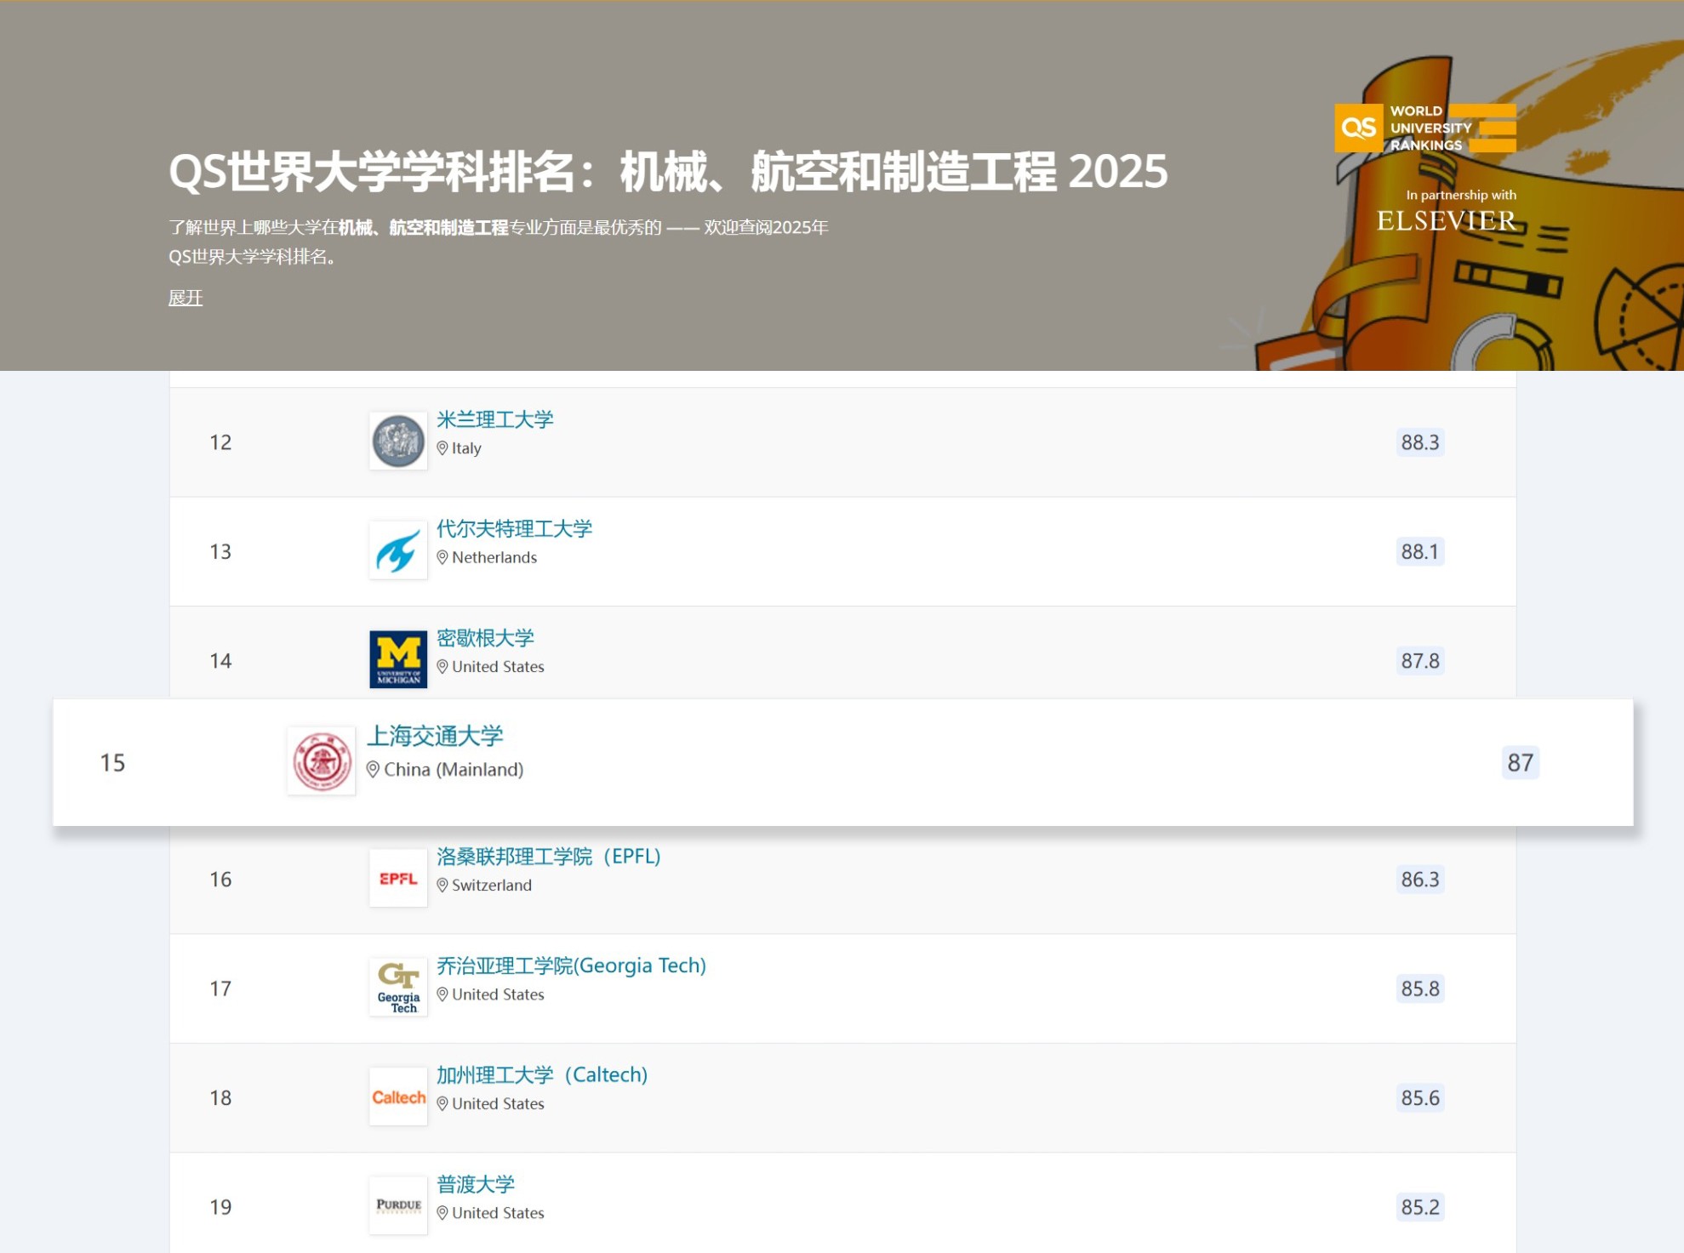Open the 上海交通大学 university page
Viewport: 1684px width, 1253px height.
point(437,736)
